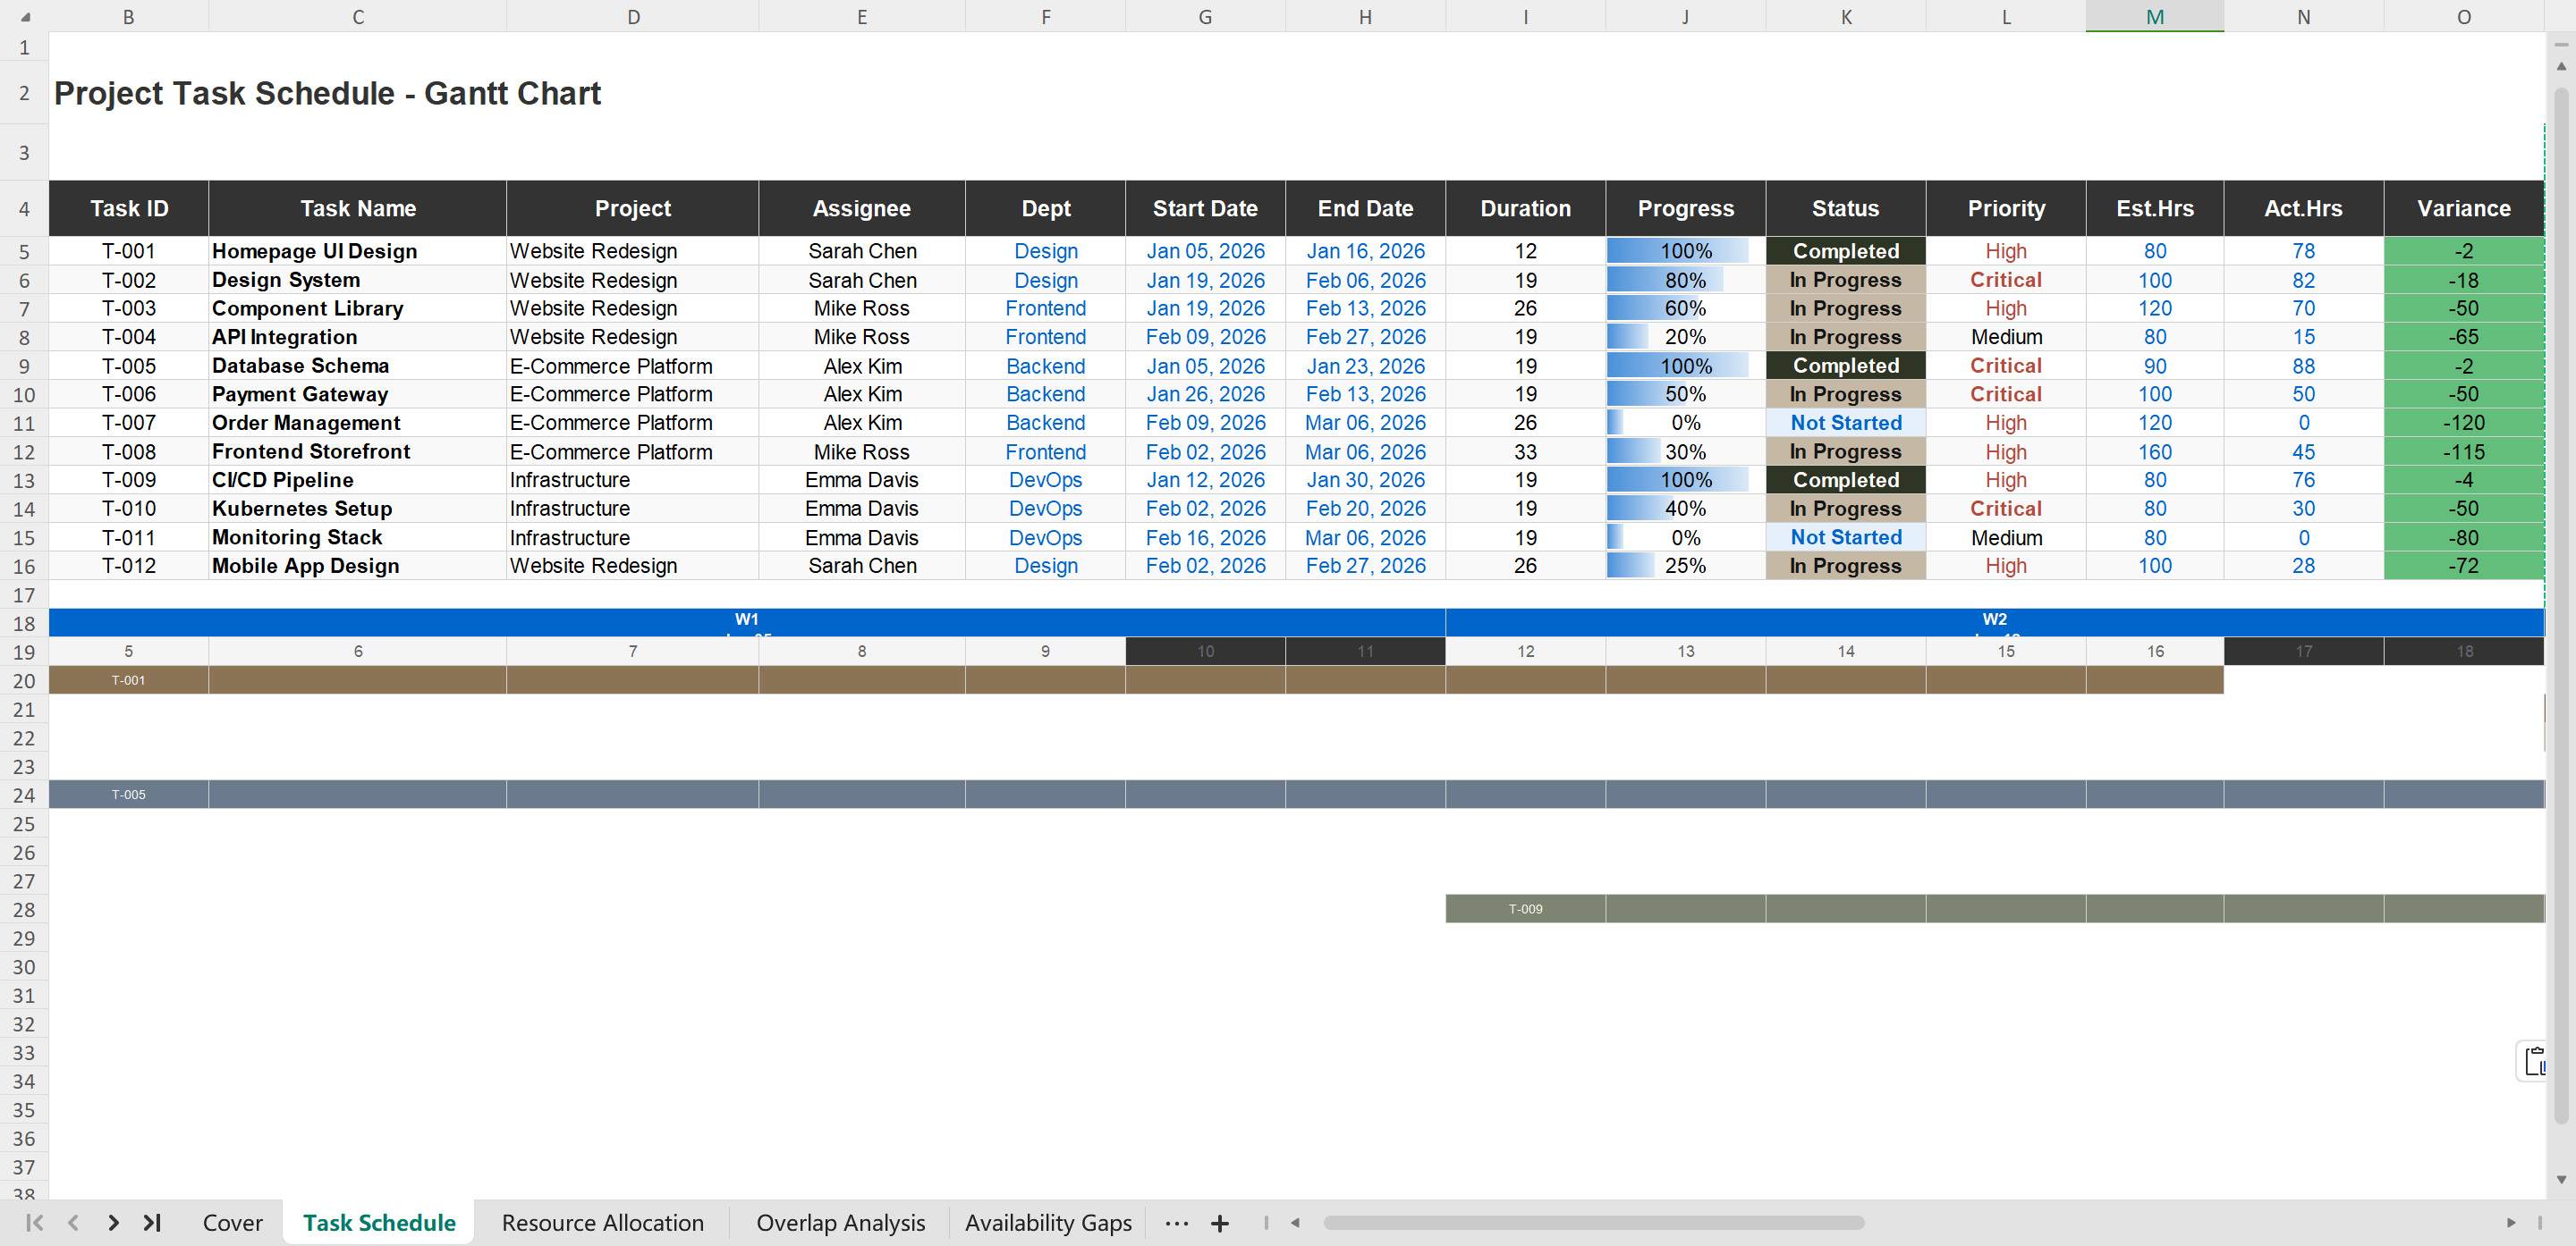Select row 4 header
Screen dimensions: 2576x1246
(x=24, y=209)
